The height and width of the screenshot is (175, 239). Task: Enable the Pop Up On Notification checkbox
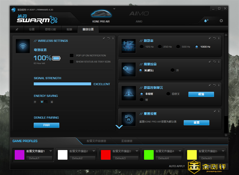[x=72, y=55]
